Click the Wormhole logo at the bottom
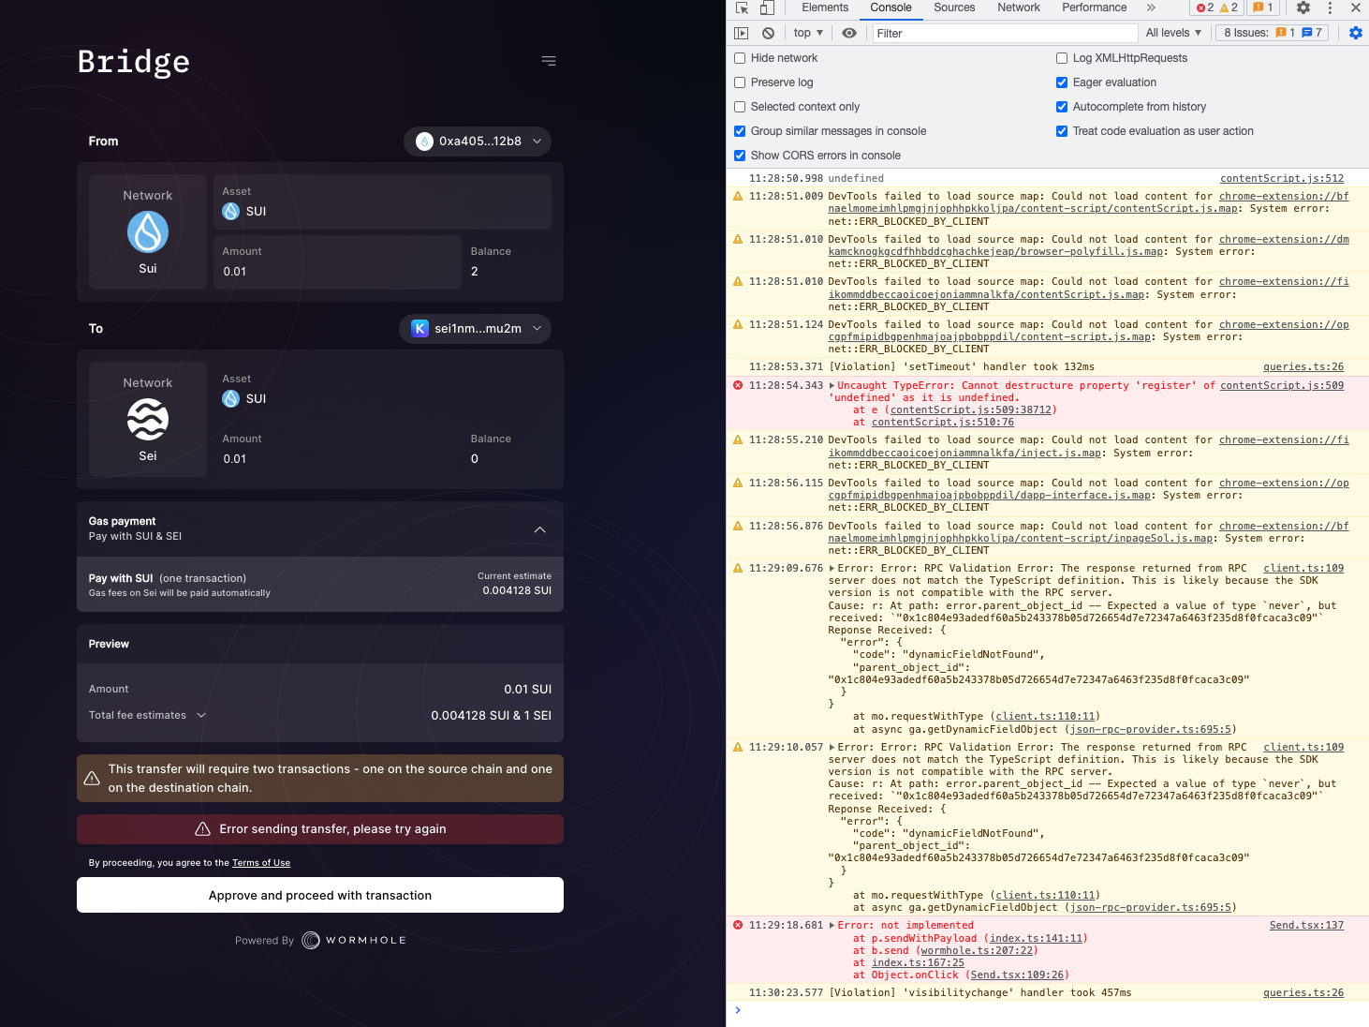This screenshot has height=1027, width=1369. pos(353,940)
